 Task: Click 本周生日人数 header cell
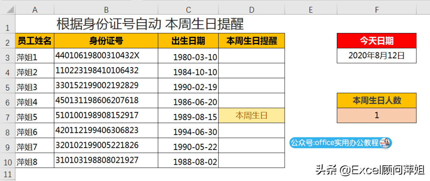[377, 100]
